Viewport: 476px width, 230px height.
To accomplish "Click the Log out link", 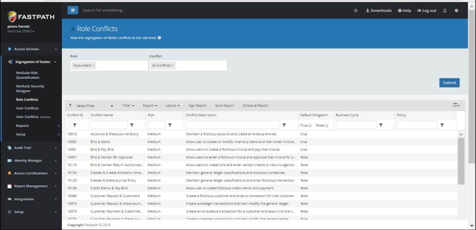I will pos(427,10).
